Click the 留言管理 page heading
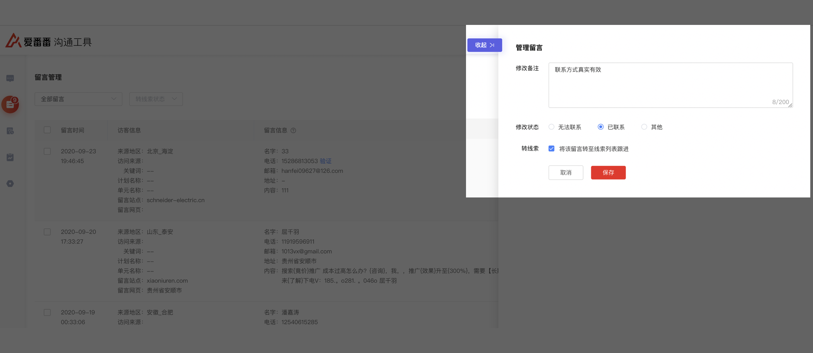This screenshot has height=353, width=813. click(48, 77)
